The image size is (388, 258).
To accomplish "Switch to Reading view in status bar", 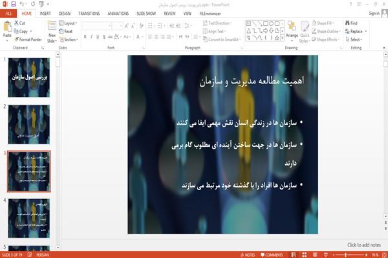I will pos(315,255).
